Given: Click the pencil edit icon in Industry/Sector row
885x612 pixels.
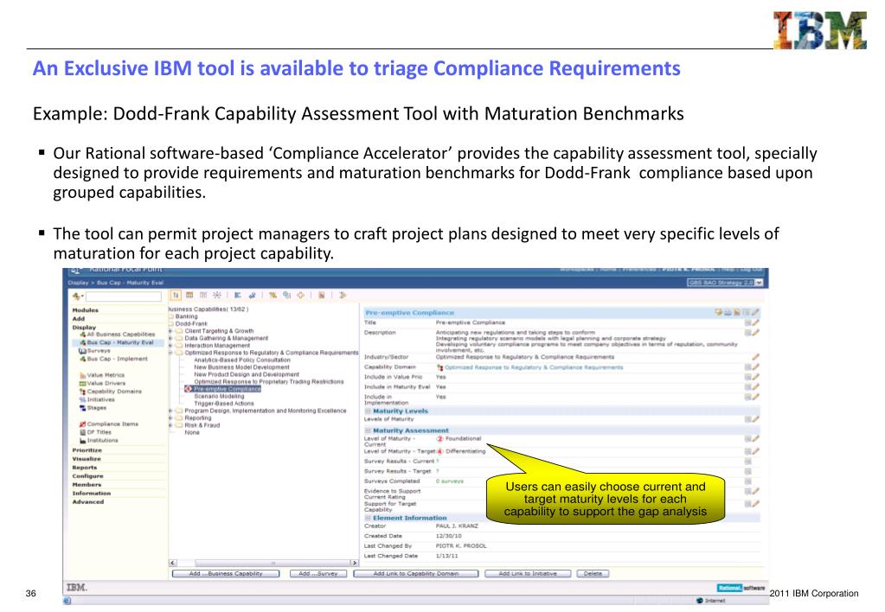Looking at the screenshot, I should tap(755, 357).
